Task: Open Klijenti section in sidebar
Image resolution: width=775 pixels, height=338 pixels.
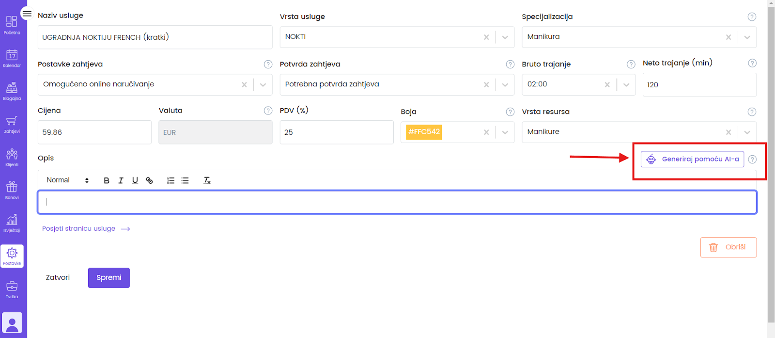Action: [12, 157]
